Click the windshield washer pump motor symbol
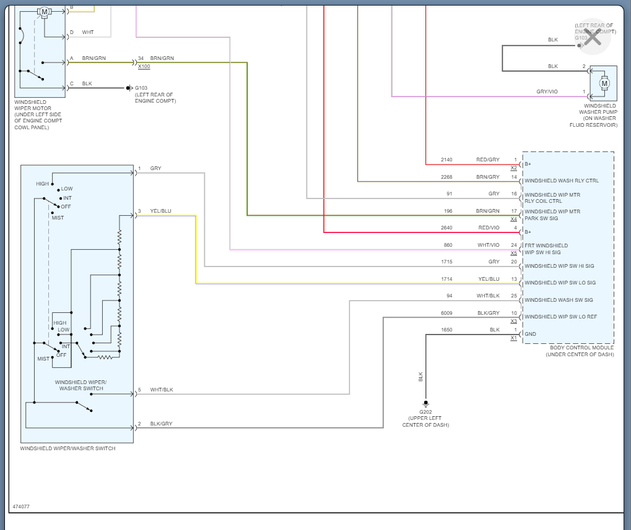 (604, 83)
